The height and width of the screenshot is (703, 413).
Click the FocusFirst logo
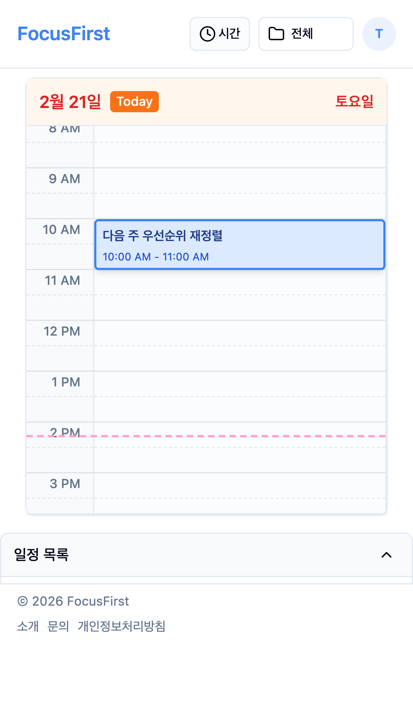tap(65, 34)
